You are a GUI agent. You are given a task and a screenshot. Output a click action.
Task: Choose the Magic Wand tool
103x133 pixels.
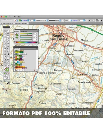5,33
